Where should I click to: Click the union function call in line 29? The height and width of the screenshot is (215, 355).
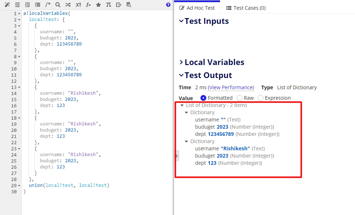pos(36,185)
